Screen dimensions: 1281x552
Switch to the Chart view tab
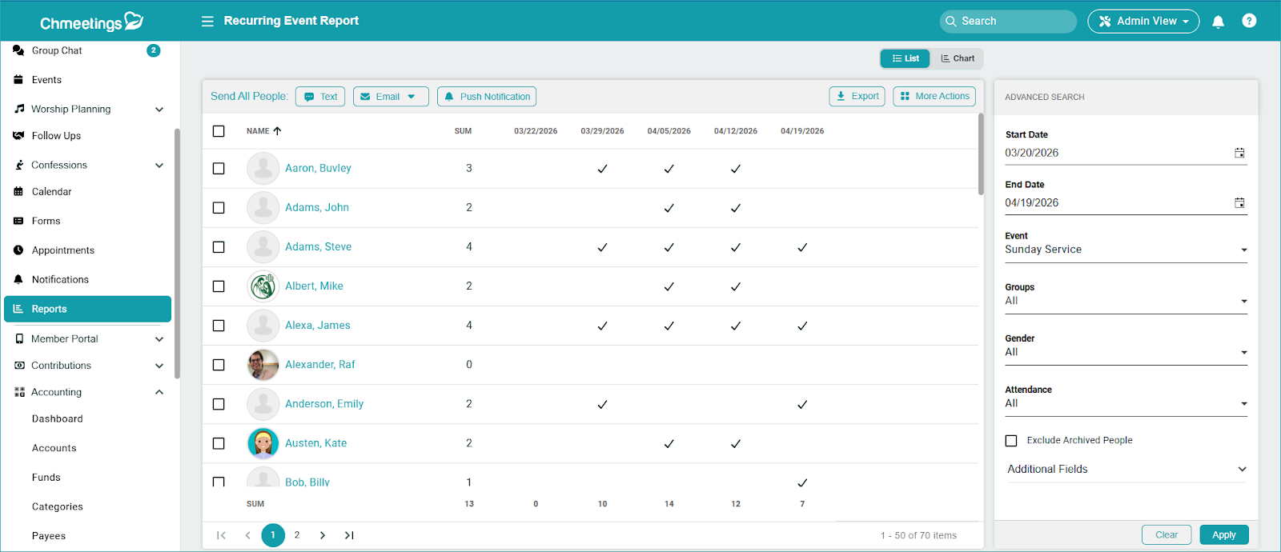coord(958,58)
